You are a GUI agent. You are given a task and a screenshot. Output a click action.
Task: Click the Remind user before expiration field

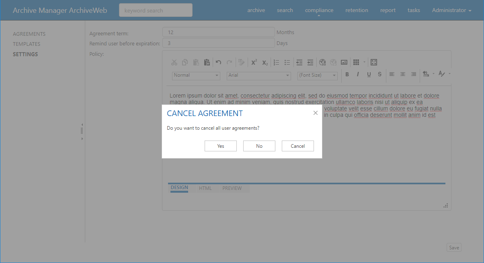tap(219, 43)
